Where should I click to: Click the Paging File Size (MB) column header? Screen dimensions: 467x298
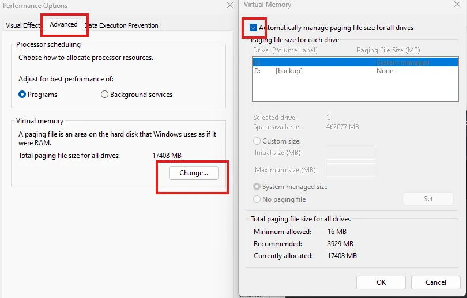[389, 50]
